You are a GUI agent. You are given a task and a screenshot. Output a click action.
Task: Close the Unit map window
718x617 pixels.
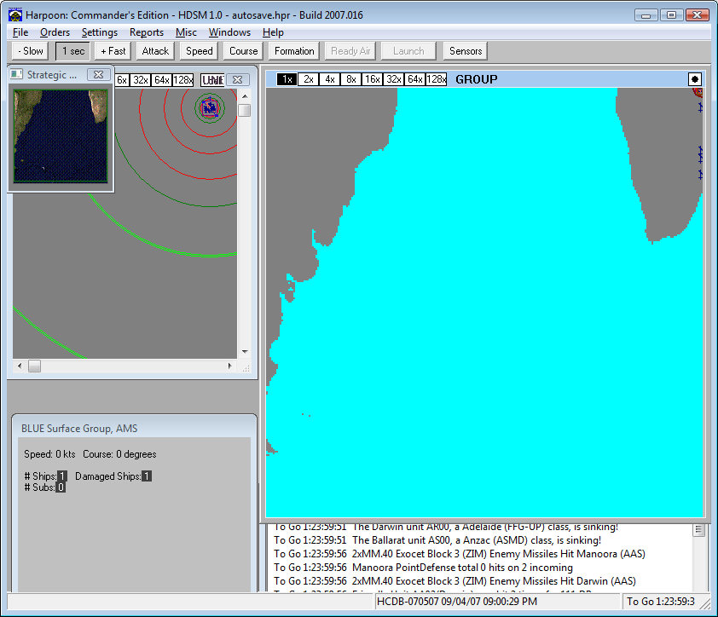(x=238, y=79)
